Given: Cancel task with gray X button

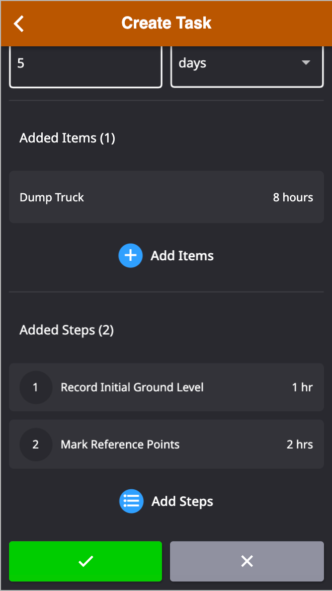Looking at the screenshot, I should 247,561.
